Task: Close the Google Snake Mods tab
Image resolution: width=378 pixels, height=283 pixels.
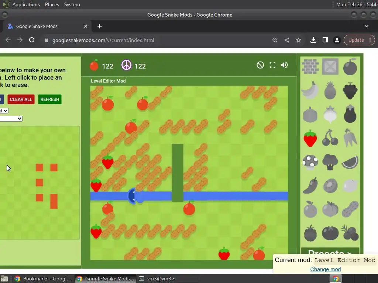Action: pyautogui.click(x=86, y=26)
